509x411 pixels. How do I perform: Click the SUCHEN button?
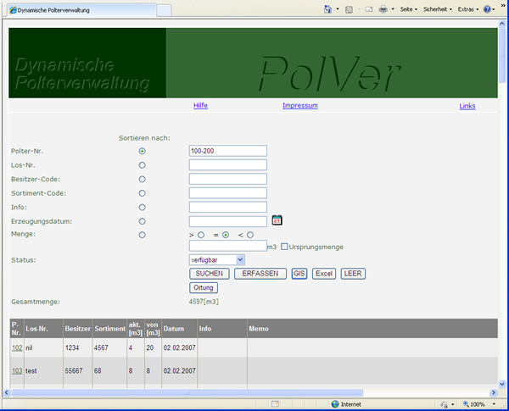pyautogui.click(x=210, y=274)
